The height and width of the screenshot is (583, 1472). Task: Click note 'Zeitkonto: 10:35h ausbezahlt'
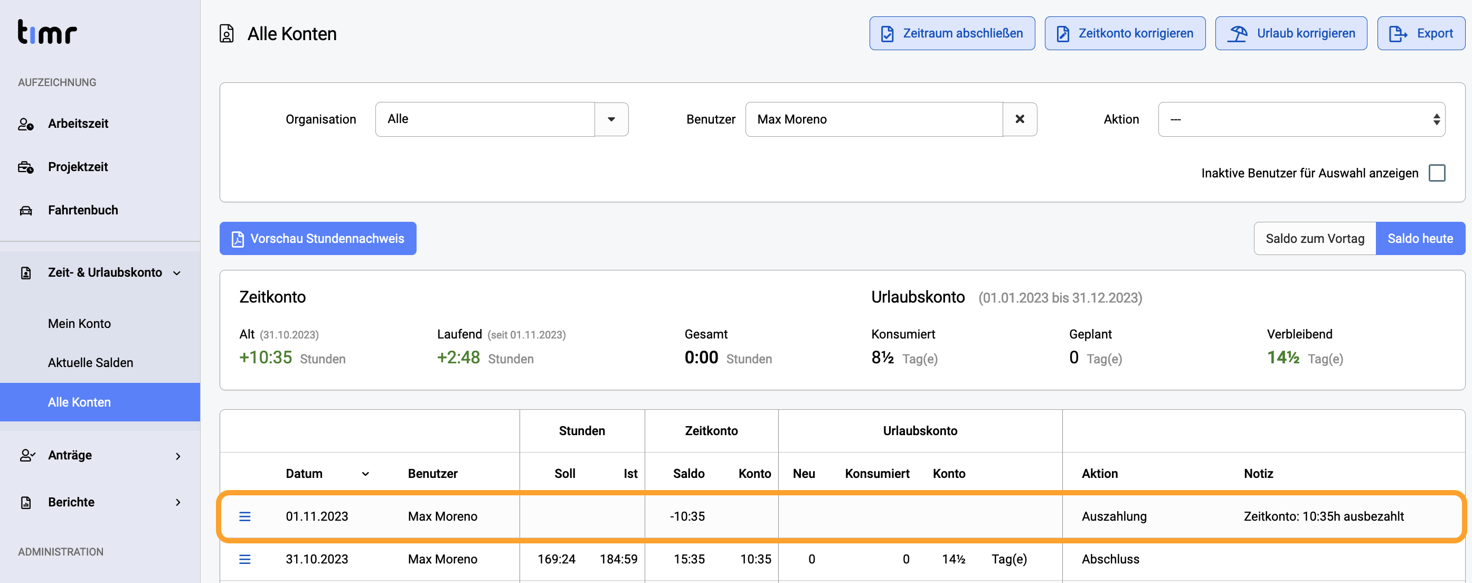pyautogui.click(x=1324, y=516)
